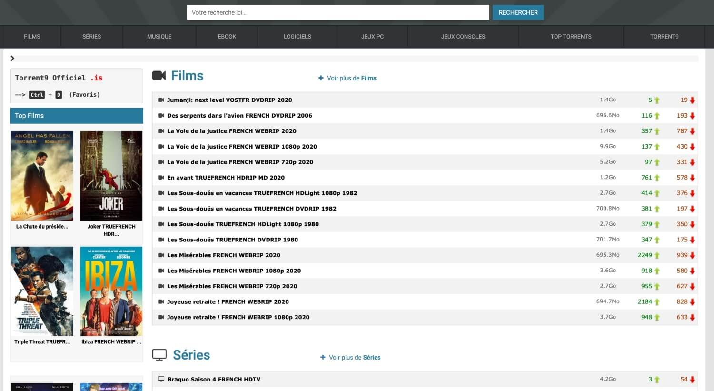Click the red leech arrow for Les Misérables WEBRIP 2020
This screenshot has width=714, height=391.
click(x=692, y=255)
